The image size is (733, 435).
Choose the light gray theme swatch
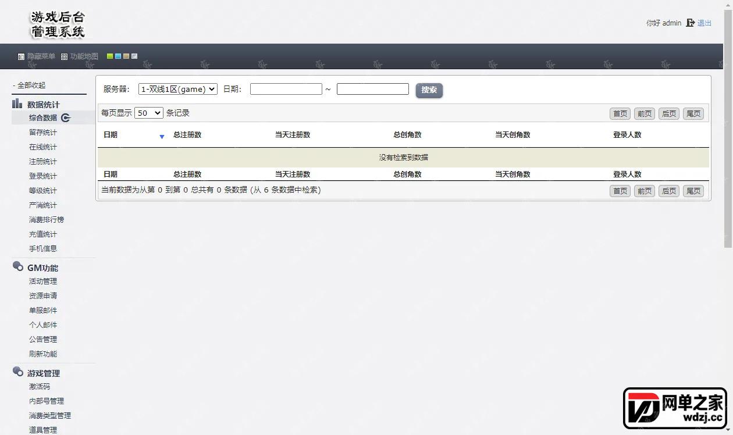[134, 56]
